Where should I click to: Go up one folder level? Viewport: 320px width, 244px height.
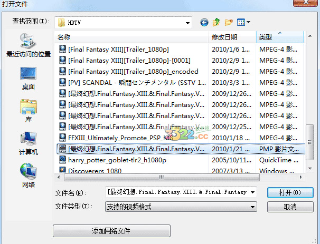click(x=216, y=22)
